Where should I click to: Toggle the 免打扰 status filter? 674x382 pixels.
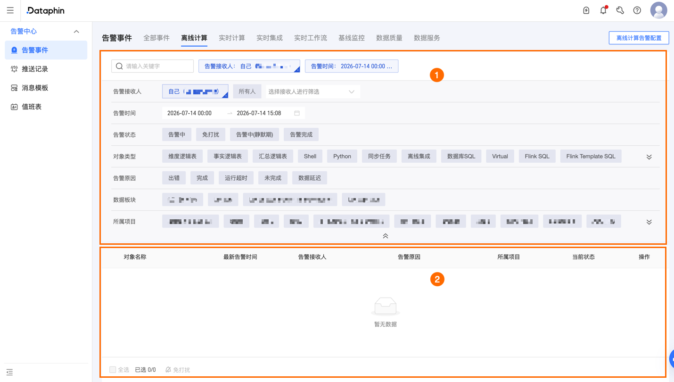pos(211,135)
